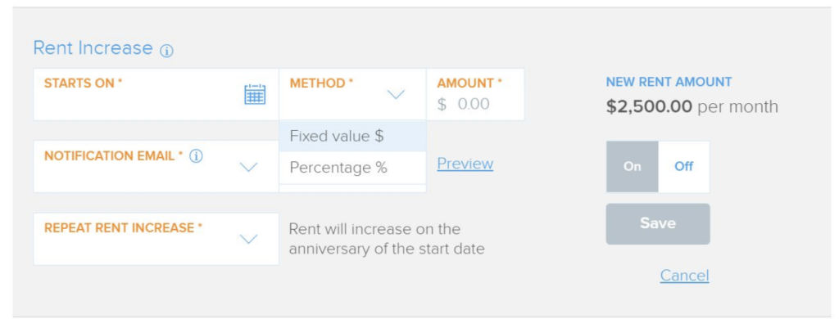The image size is (839, 319).
Task: Click the Repeat Rent Increase field label
Action: 123,228
